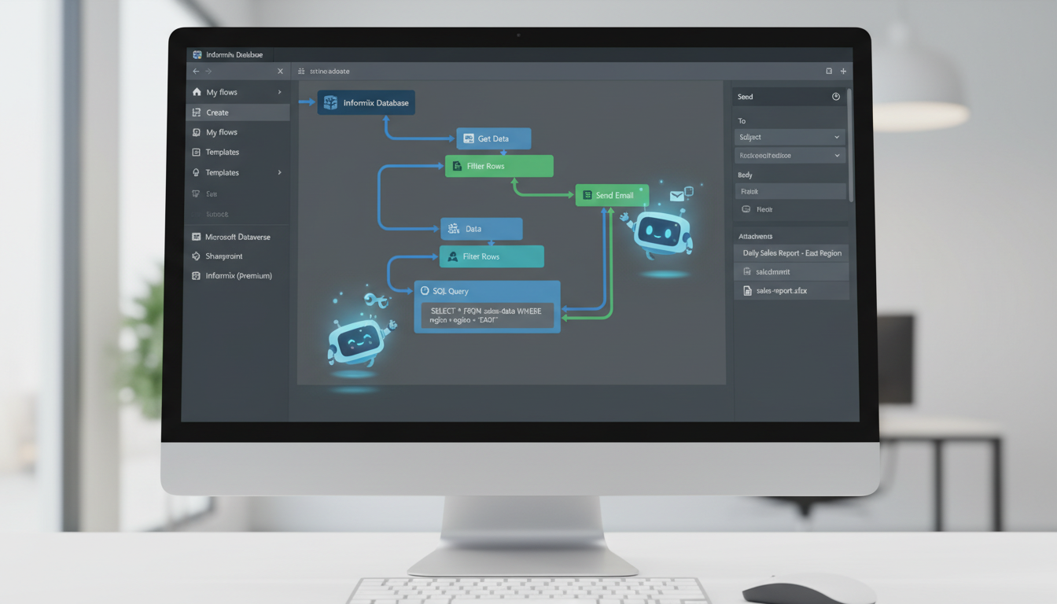This screenshot has height=604, width=1057.
Task: Open Informix (Premium) in the sidebar
Action: click(238, 276)
